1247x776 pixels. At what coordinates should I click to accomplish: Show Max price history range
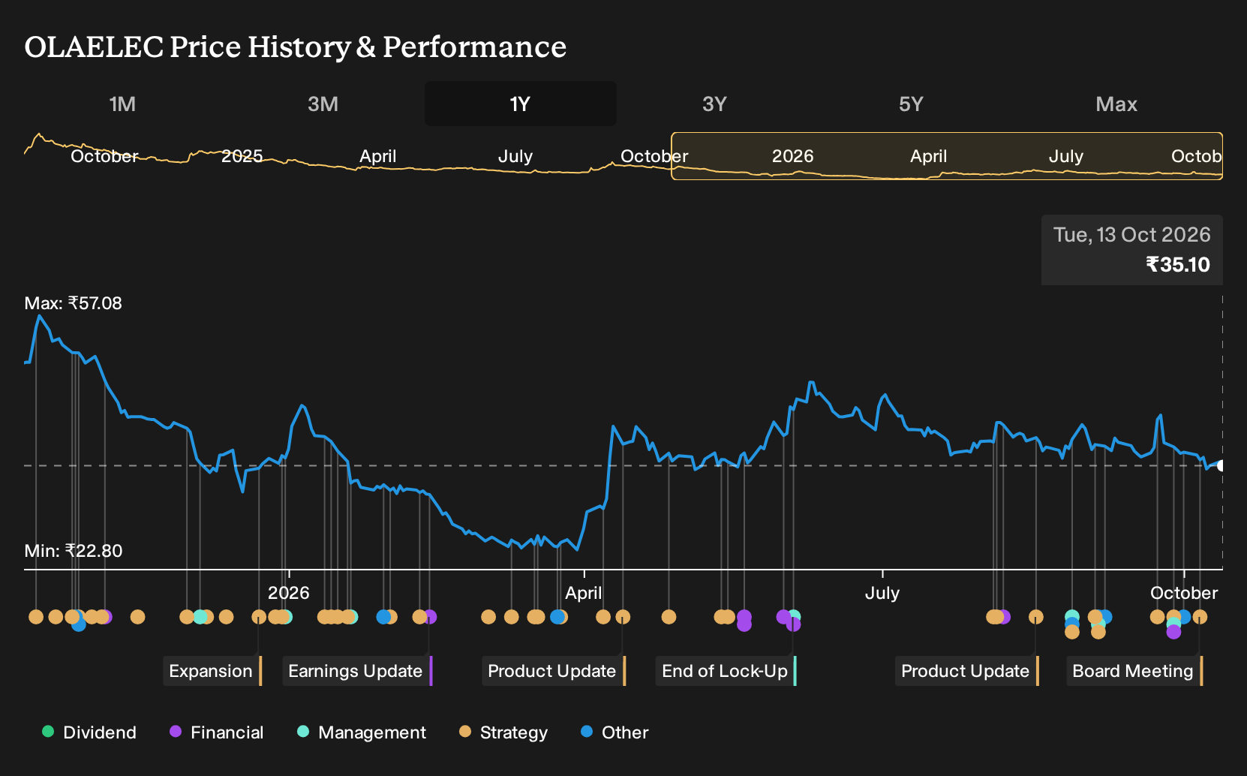click(x=1116, y=104)
